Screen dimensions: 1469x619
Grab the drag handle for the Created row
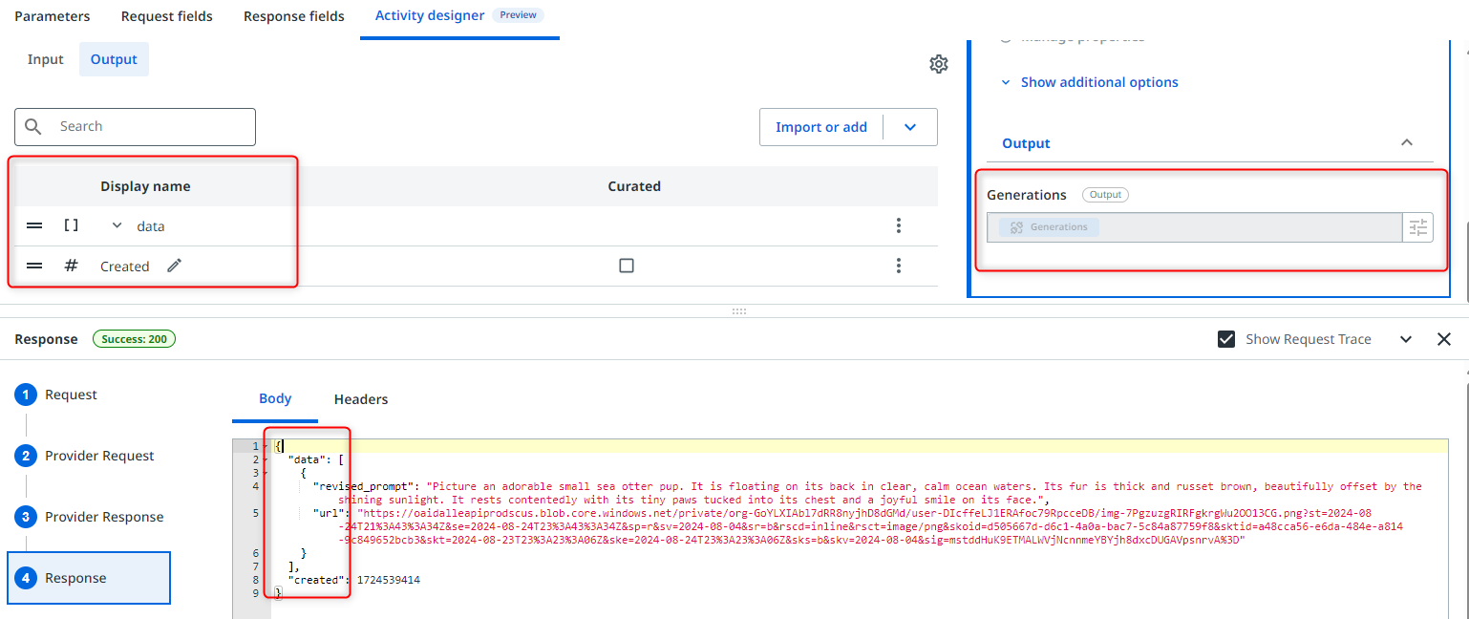[x=34, y=267]
